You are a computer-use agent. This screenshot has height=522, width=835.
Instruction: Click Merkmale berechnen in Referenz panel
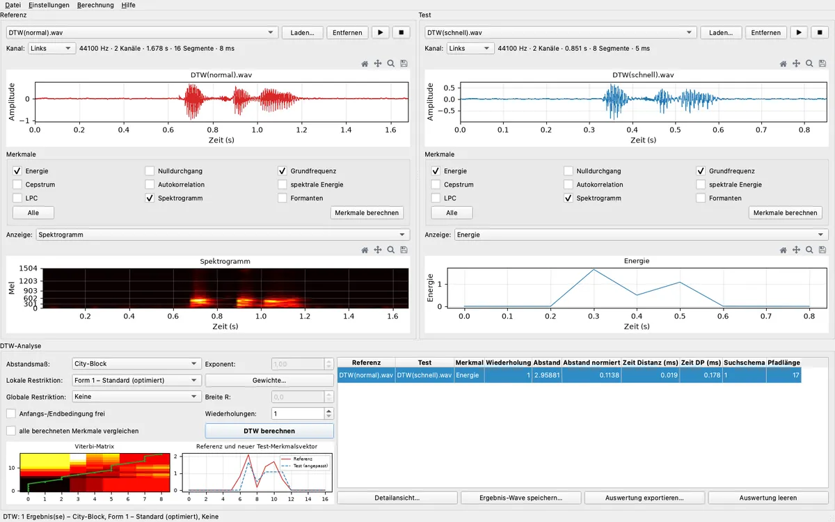(x=367, y=212)
